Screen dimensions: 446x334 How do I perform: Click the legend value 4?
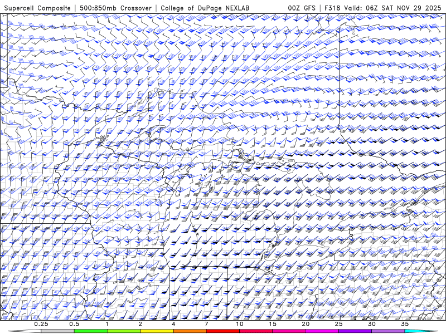tap(173, 324)
